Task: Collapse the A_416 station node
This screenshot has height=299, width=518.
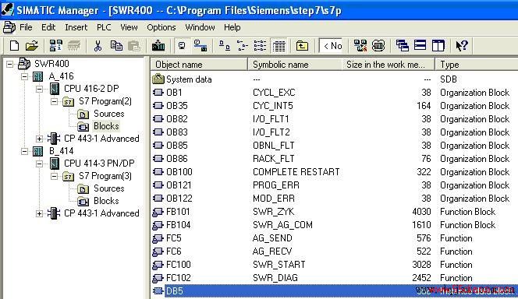Action: [x=24, y=76]
